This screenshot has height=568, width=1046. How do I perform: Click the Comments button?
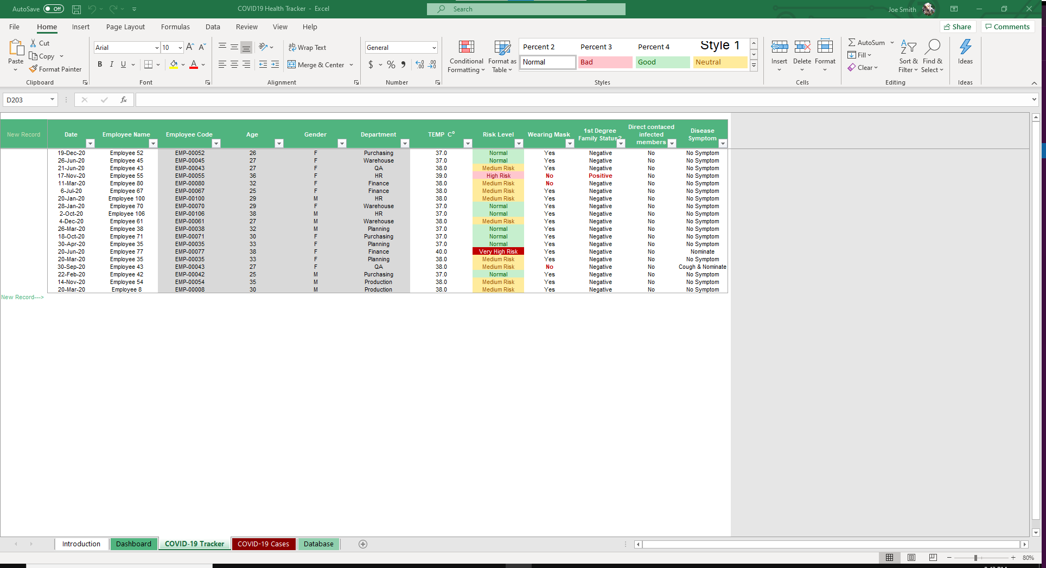click(1007, 27)
